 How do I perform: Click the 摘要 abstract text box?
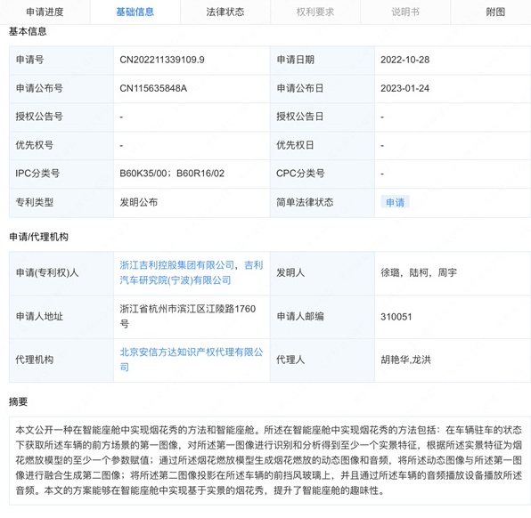point(270,460)
